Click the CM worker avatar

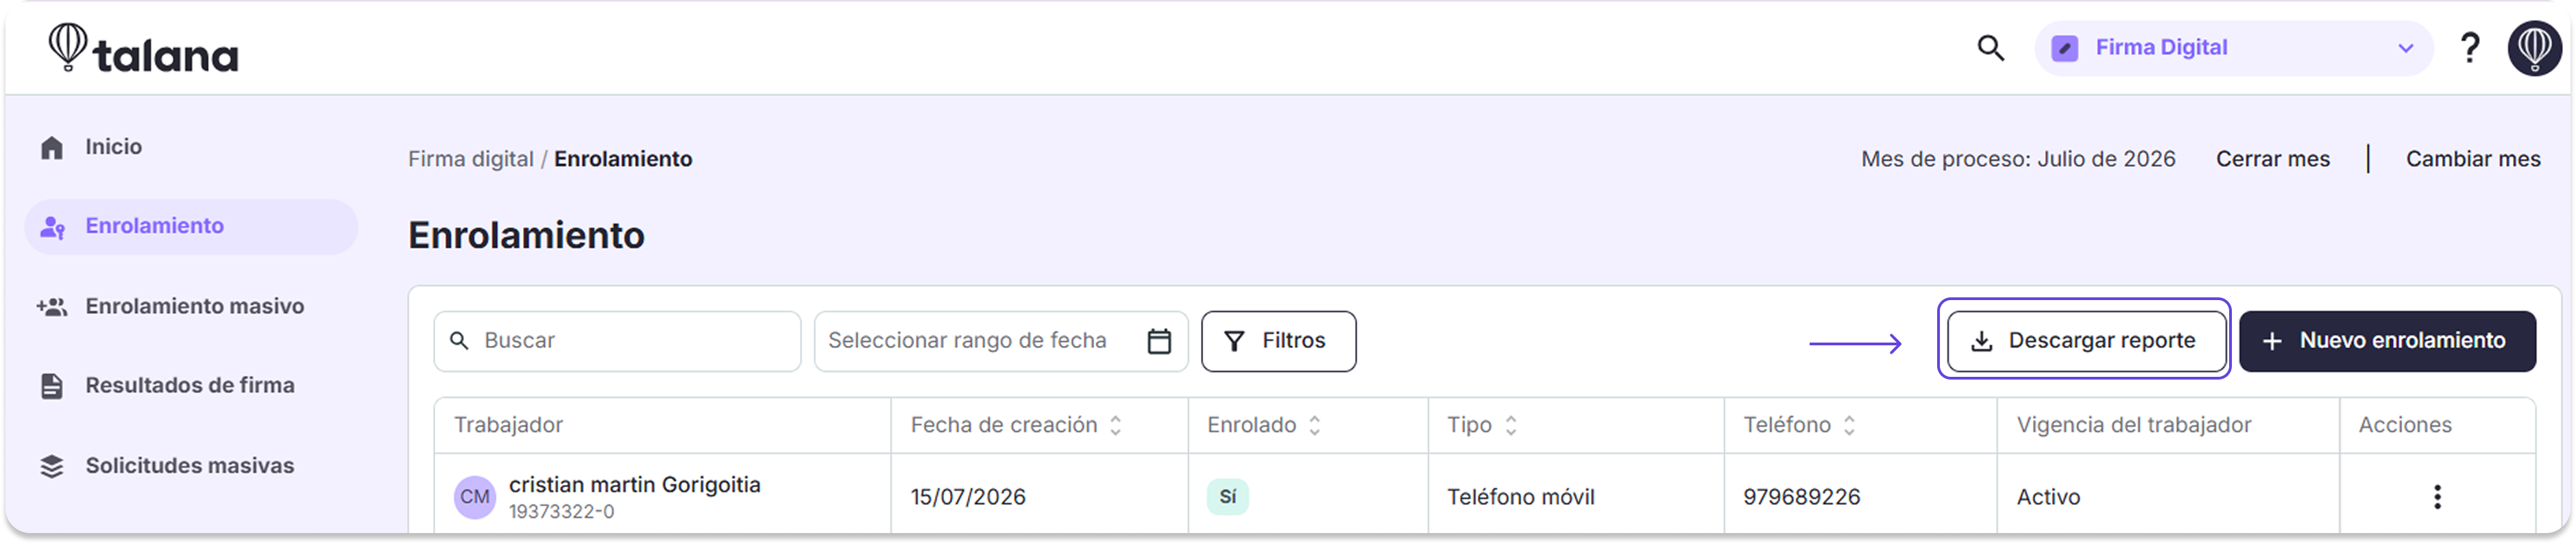pyautogui.click(x=475, y=497)
